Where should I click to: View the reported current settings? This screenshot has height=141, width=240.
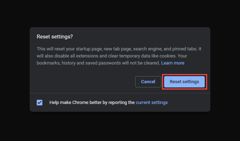[151, 103]
